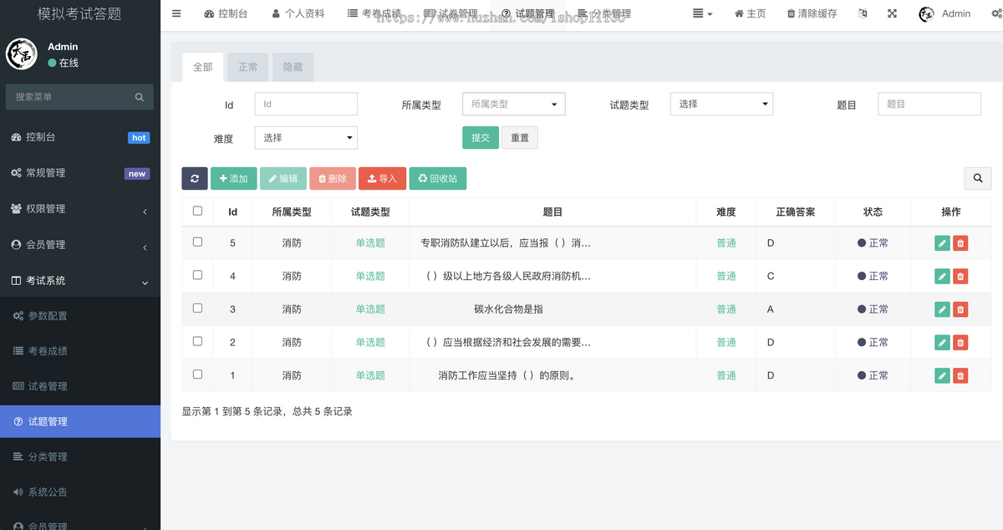Image resolution: width=1003 pixels, height=530 pixels.
Task: Edit row 1 with pencil icon
Action: [942, 375]
